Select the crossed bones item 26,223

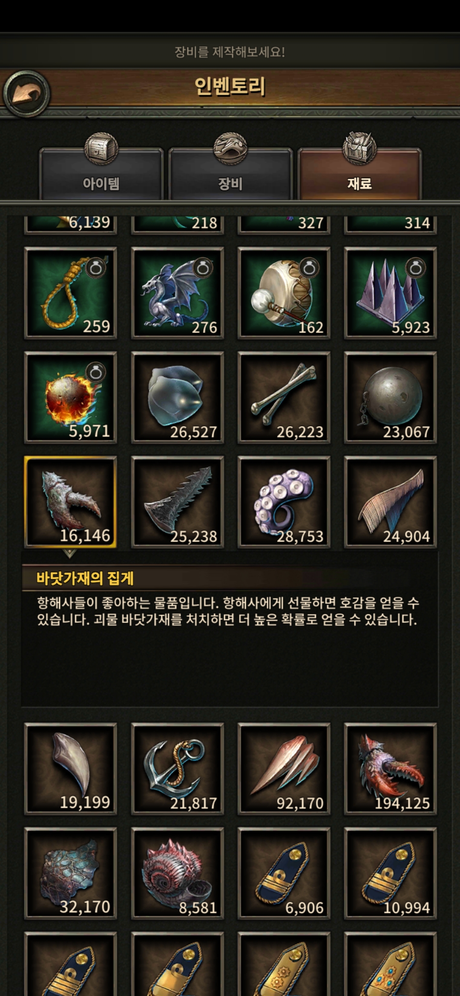pyautogui.click(x=284, y=398)
